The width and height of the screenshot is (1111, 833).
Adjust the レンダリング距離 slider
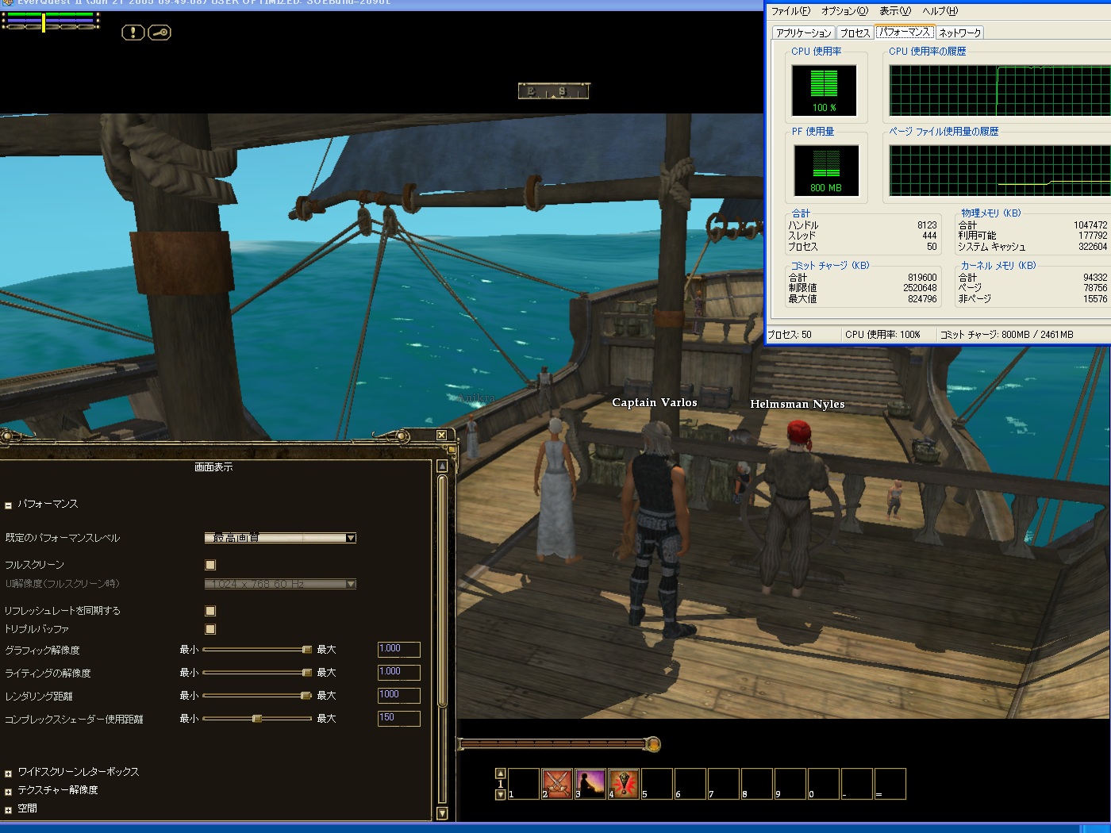[257, 696]
